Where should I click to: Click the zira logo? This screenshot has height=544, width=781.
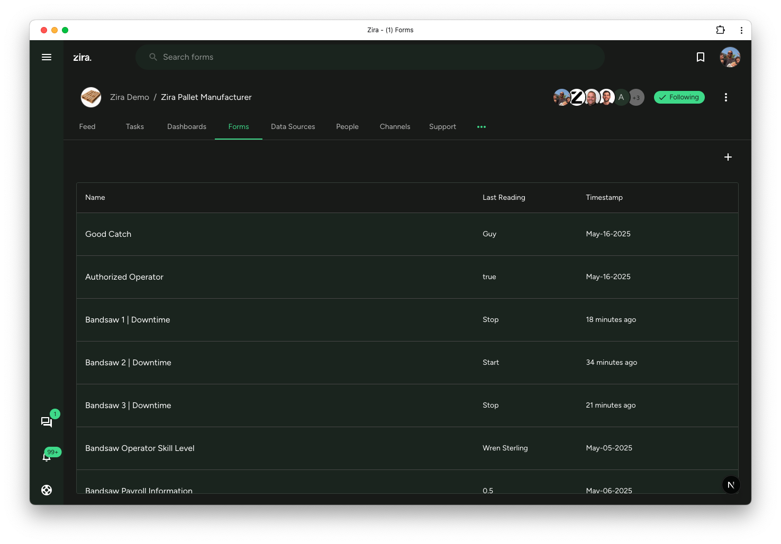82,57
